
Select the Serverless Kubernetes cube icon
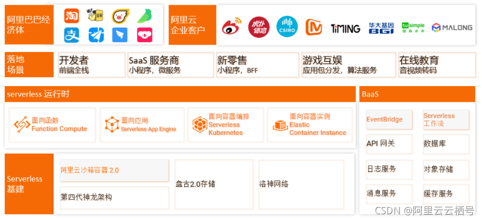[200, 125]
